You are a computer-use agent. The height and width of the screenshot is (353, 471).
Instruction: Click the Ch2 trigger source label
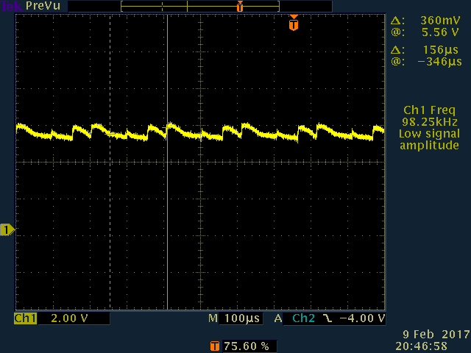pyautogui.click(x=303, y=318)
